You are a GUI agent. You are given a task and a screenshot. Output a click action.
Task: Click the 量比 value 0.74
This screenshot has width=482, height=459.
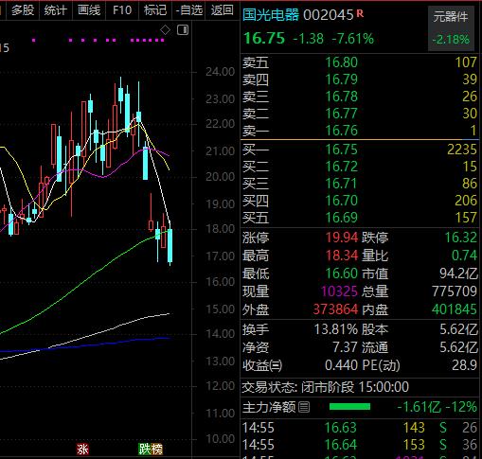pyautogui.click(x=464, y=256)
